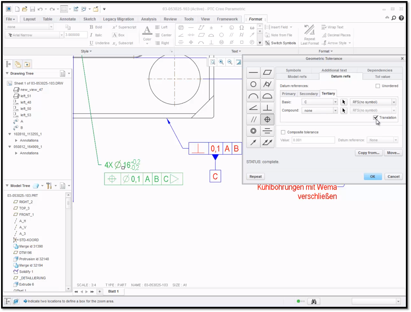Click the search icon at top right
This screenshot has height=312, width=411.
tap(394, 18)
